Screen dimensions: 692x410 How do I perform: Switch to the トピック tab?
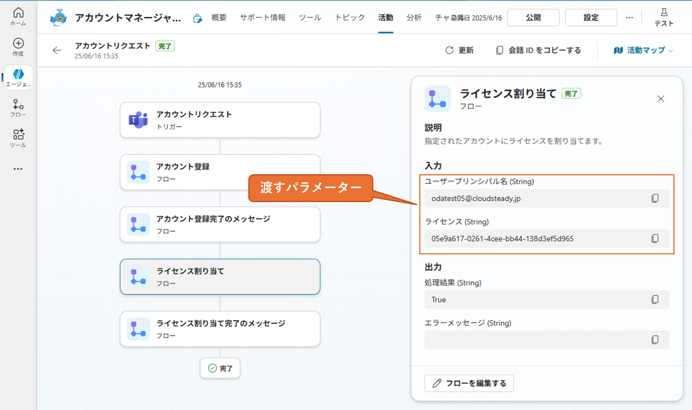(349, 17)
